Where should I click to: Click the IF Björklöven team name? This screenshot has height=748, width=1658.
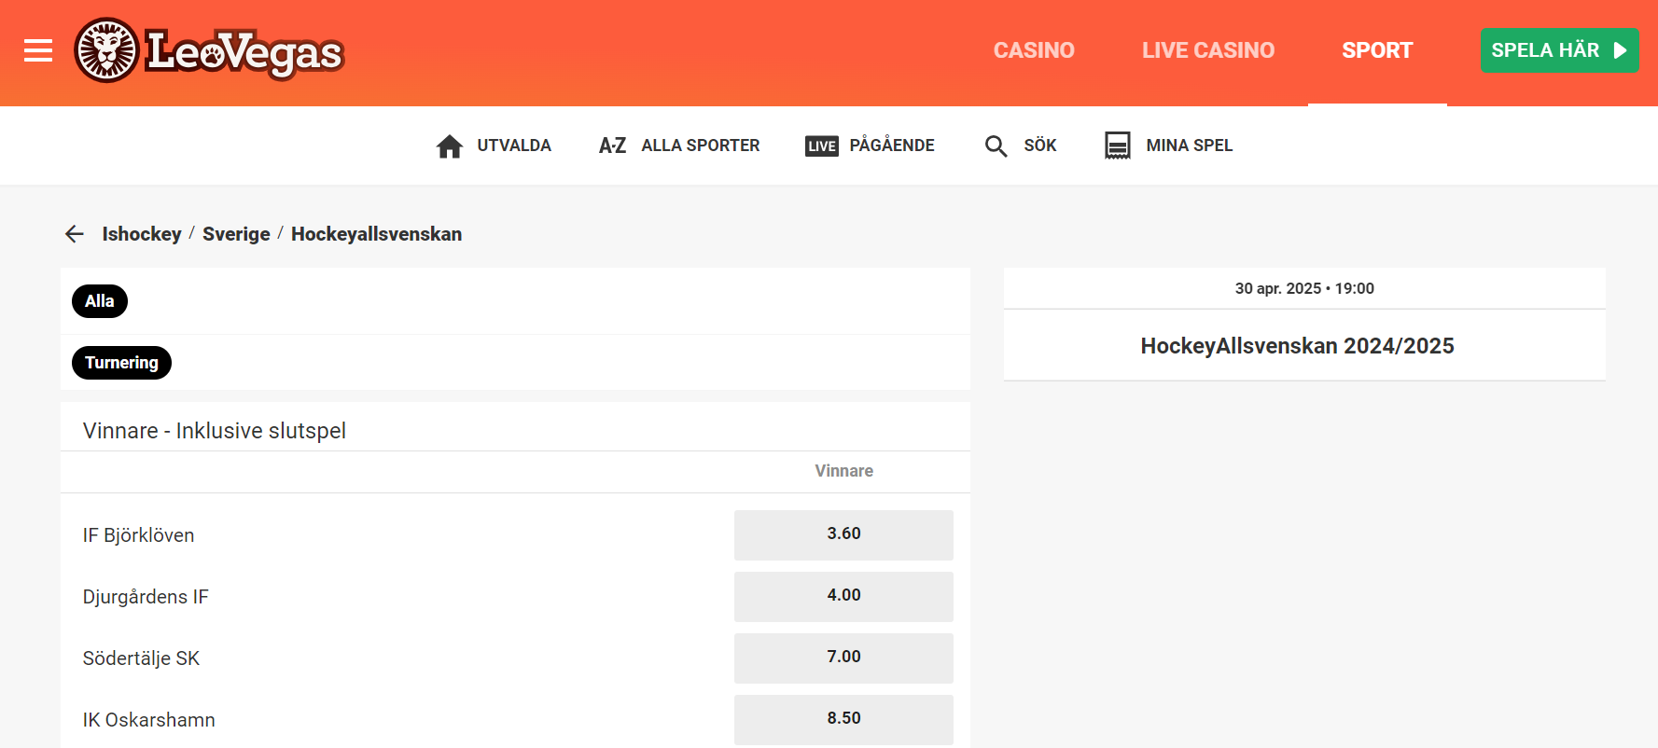coord(138,535)
